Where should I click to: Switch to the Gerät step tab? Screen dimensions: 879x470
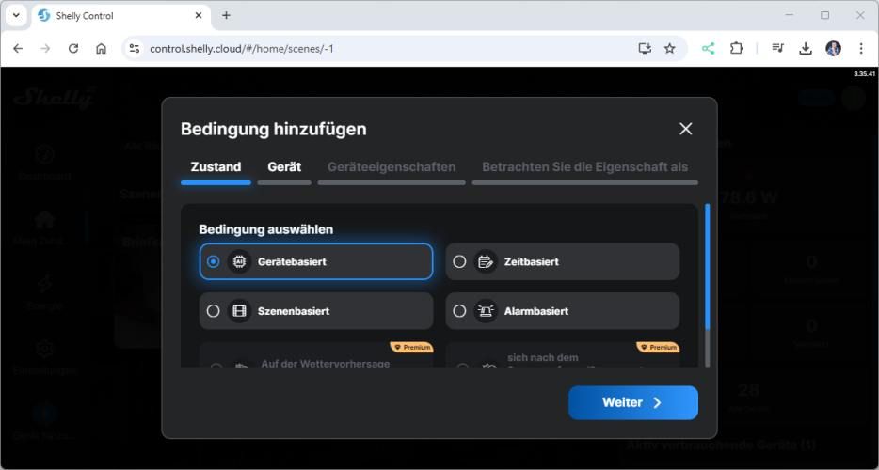click(284, 167)
